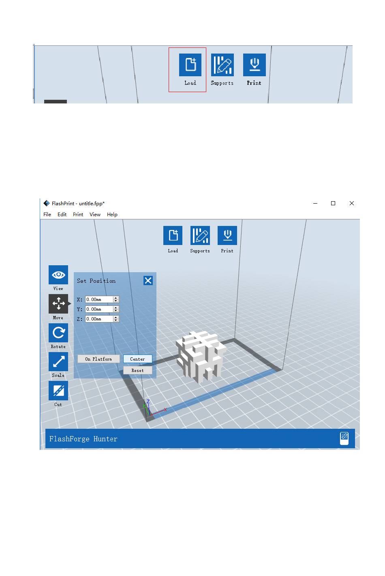Viewport: 385px width, 576px height.
Task: Click the Center button
Action: pyautogui.click(x=138, y=359)
